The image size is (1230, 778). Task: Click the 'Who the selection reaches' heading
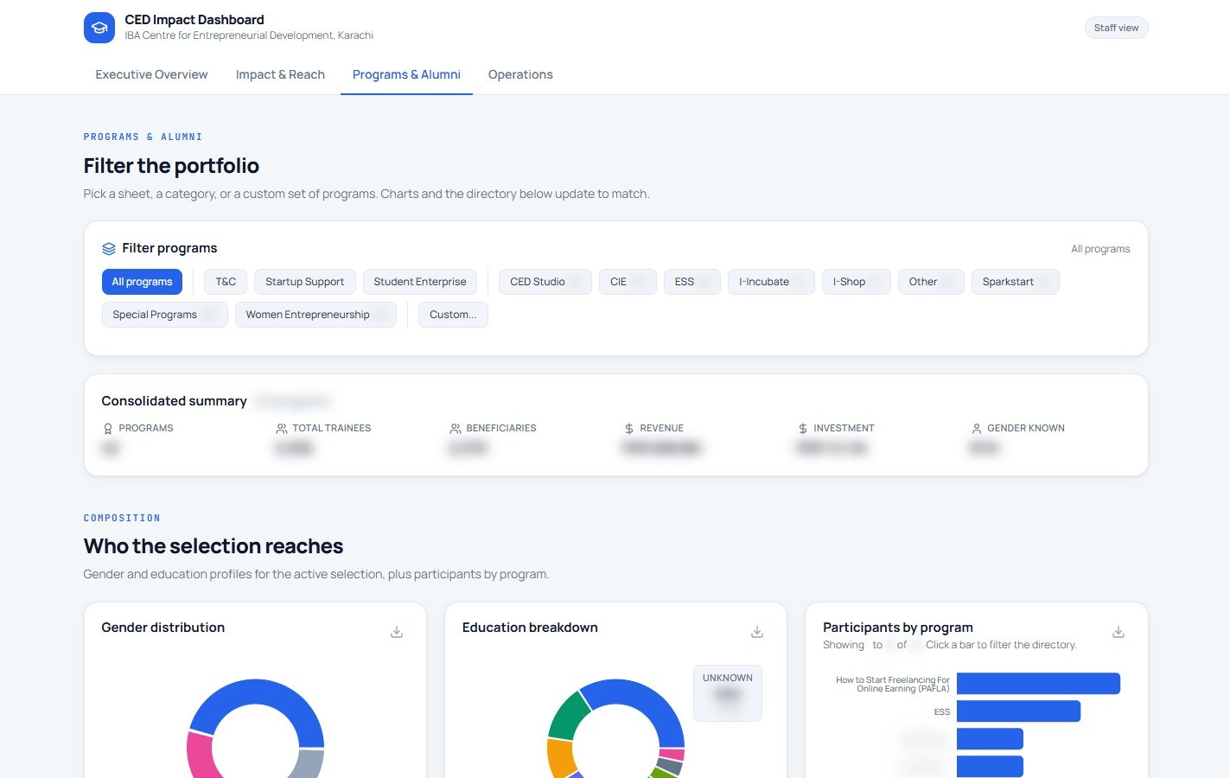pos(213,546)
